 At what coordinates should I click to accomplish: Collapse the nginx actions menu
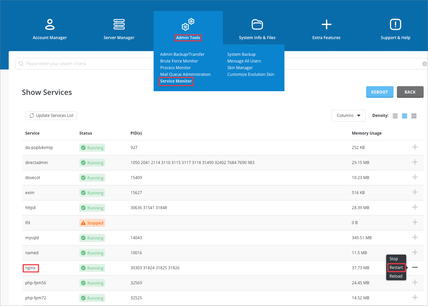coord(415,268)
